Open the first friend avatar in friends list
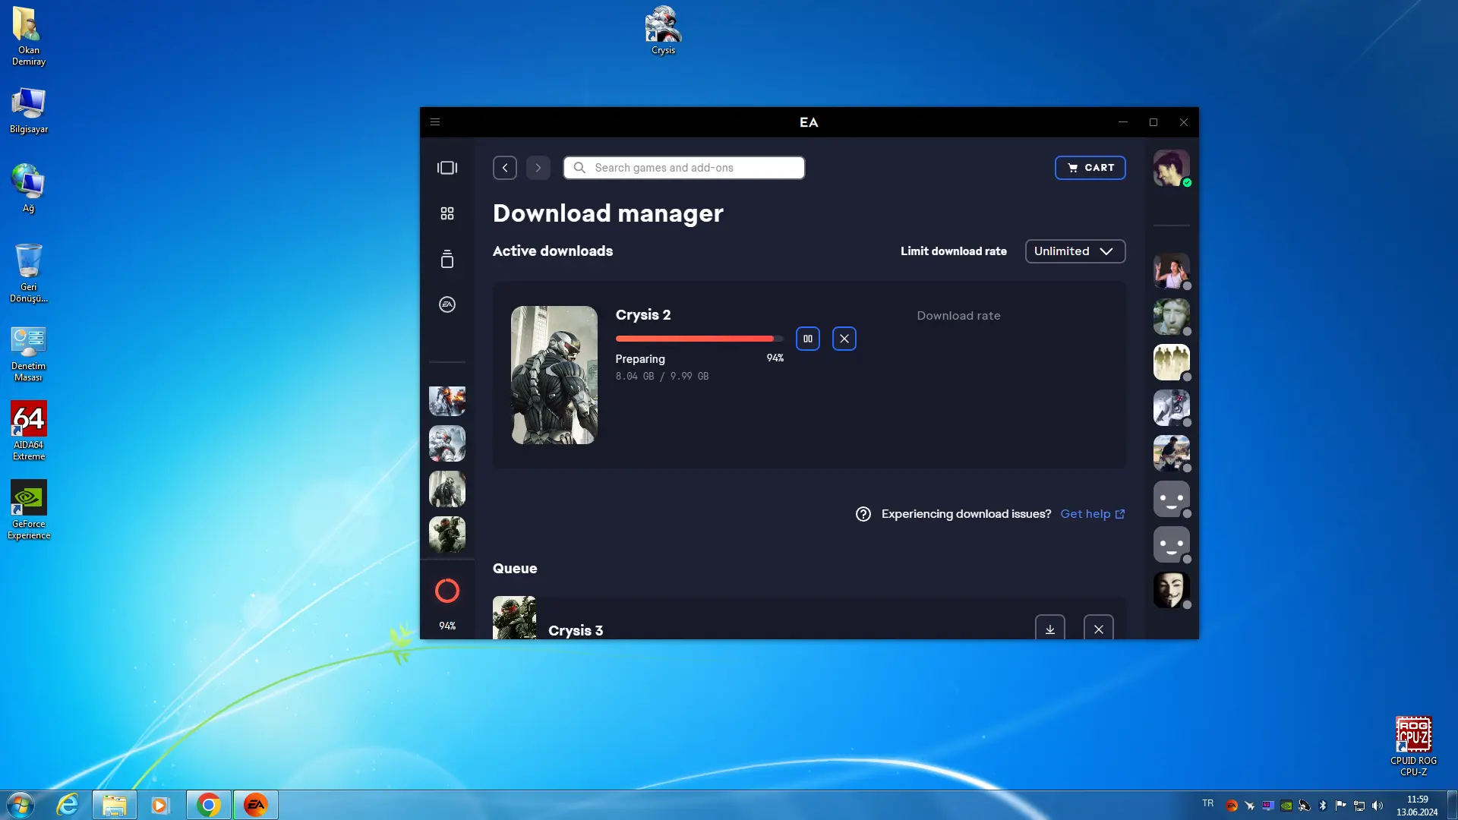This screenshot has height=820, width=1458. pyautogui.click(x=1172, y=271)
